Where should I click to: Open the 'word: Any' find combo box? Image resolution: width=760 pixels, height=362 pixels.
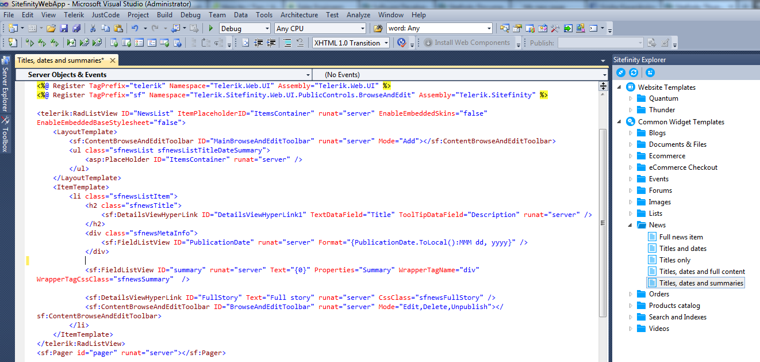click(439, 28)
